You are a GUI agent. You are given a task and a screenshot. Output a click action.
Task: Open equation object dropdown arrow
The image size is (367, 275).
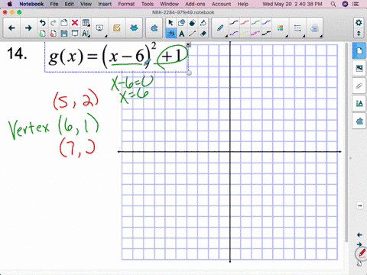pos(188,45)
